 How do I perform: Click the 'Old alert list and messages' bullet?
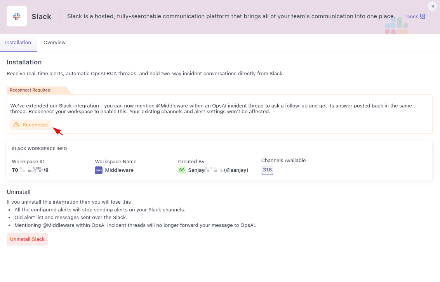tap(71, 218)
